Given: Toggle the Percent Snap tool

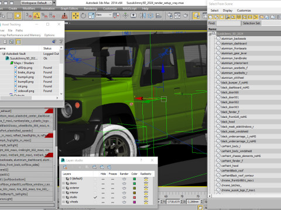Looking at the screenshot, I should pyautogui.click(x=44, y=16).
